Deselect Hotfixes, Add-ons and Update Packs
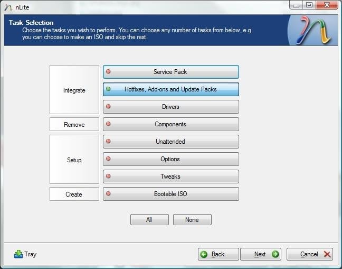Screen dimensions: 342x269 [x=170, y=89]
